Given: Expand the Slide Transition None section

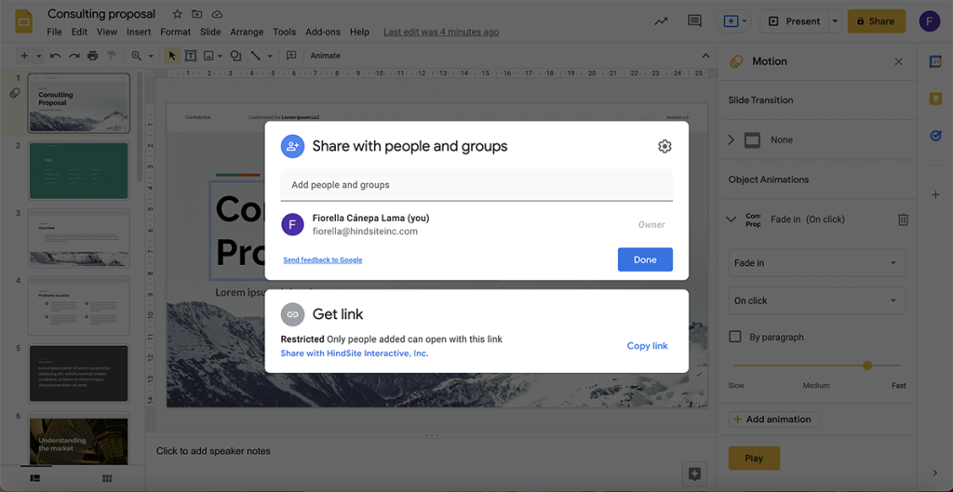Looking at the screenshot, I should coord(732,140).
